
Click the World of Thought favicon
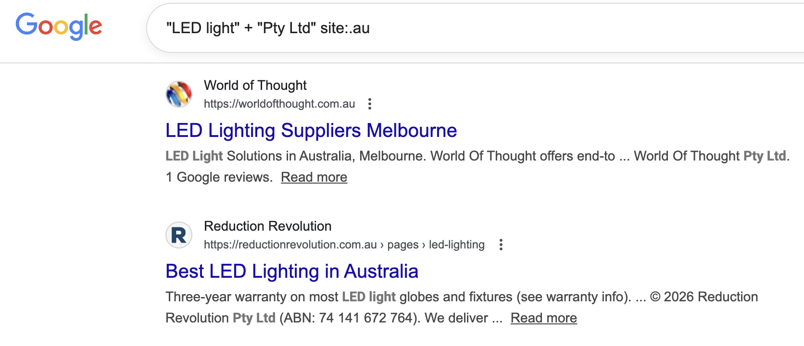[x=179, y=94]
